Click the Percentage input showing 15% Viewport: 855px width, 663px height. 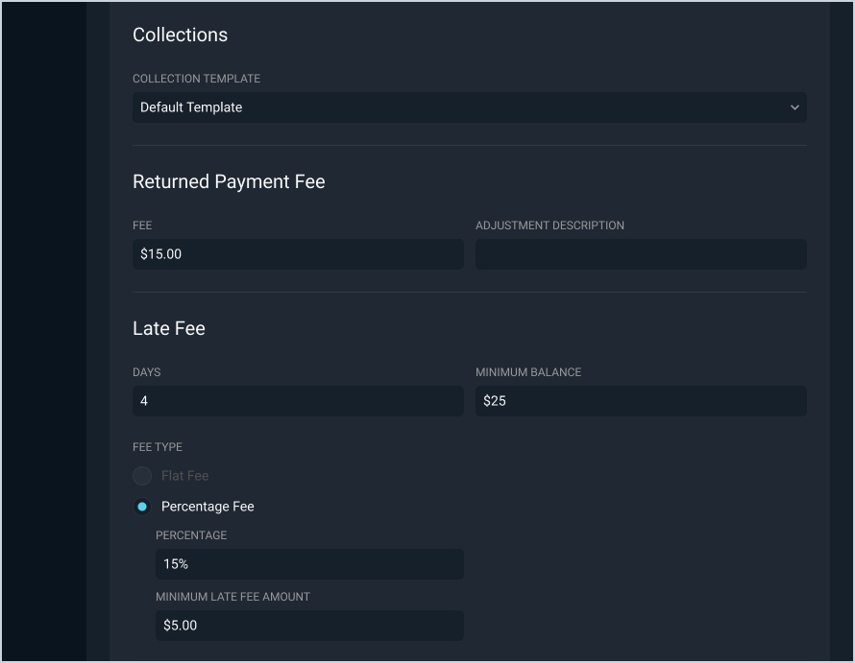point(309,564)
